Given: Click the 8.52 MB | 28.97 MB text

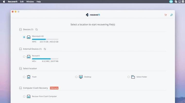Looking at the screenshot, I should coord(50,61).
